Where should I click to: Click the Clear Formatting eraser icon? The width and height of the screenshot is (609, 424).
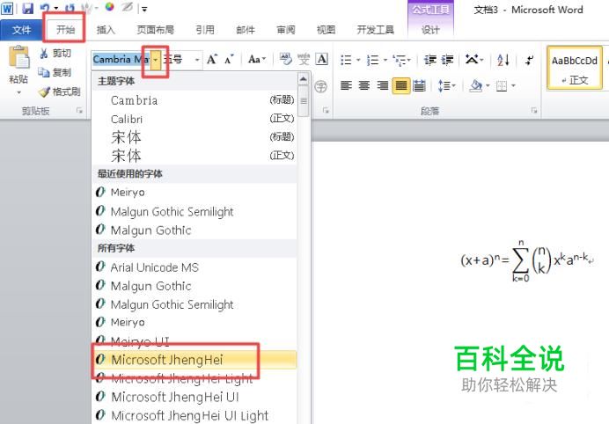pyautogui.click(x=285, y=60)
